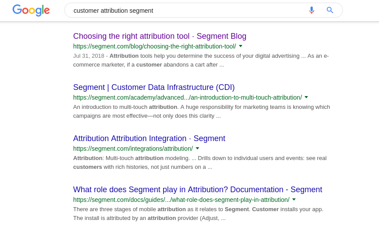379x231 pixels.
Task: Start voice search with microphone icon
Action: pos(312,10)
